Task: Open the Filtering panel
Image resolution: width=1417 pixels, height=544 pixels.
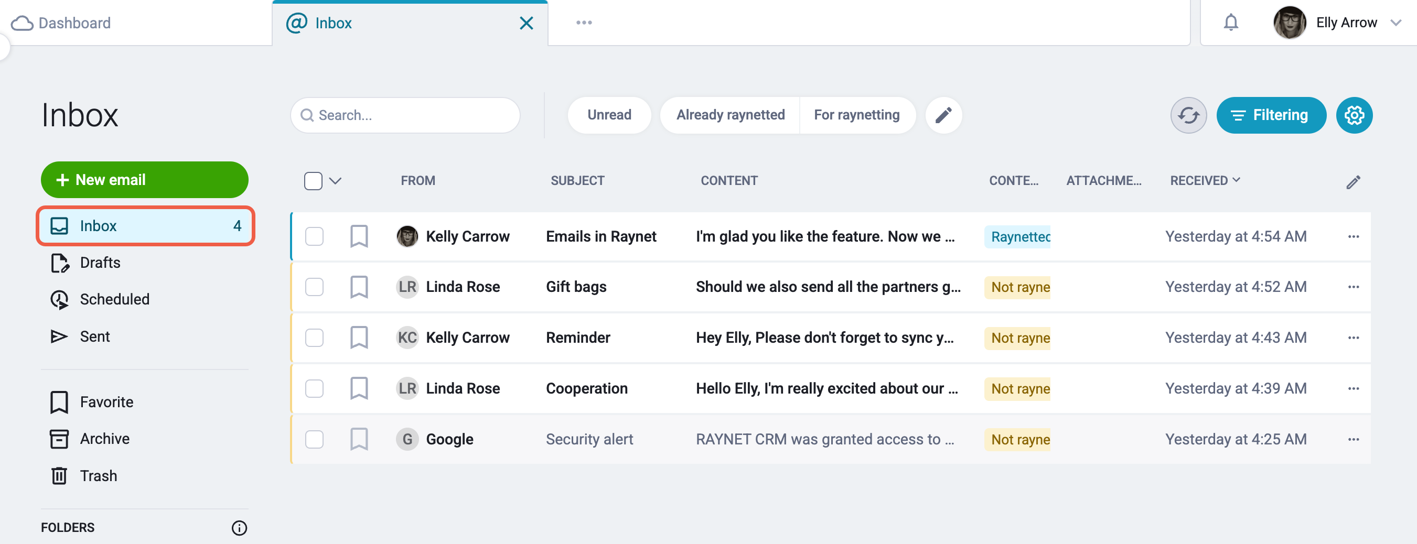Action: click(1271, 115)
